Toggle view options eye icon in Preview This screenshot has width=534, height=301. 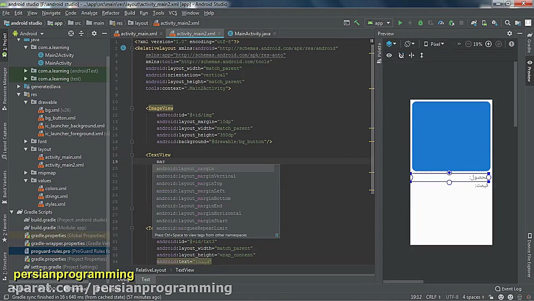[389, 55]
